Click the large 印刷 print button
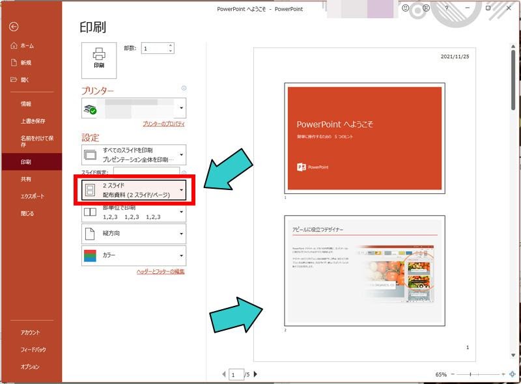This screenshot has height=384, width=521. tap(99, 60)
